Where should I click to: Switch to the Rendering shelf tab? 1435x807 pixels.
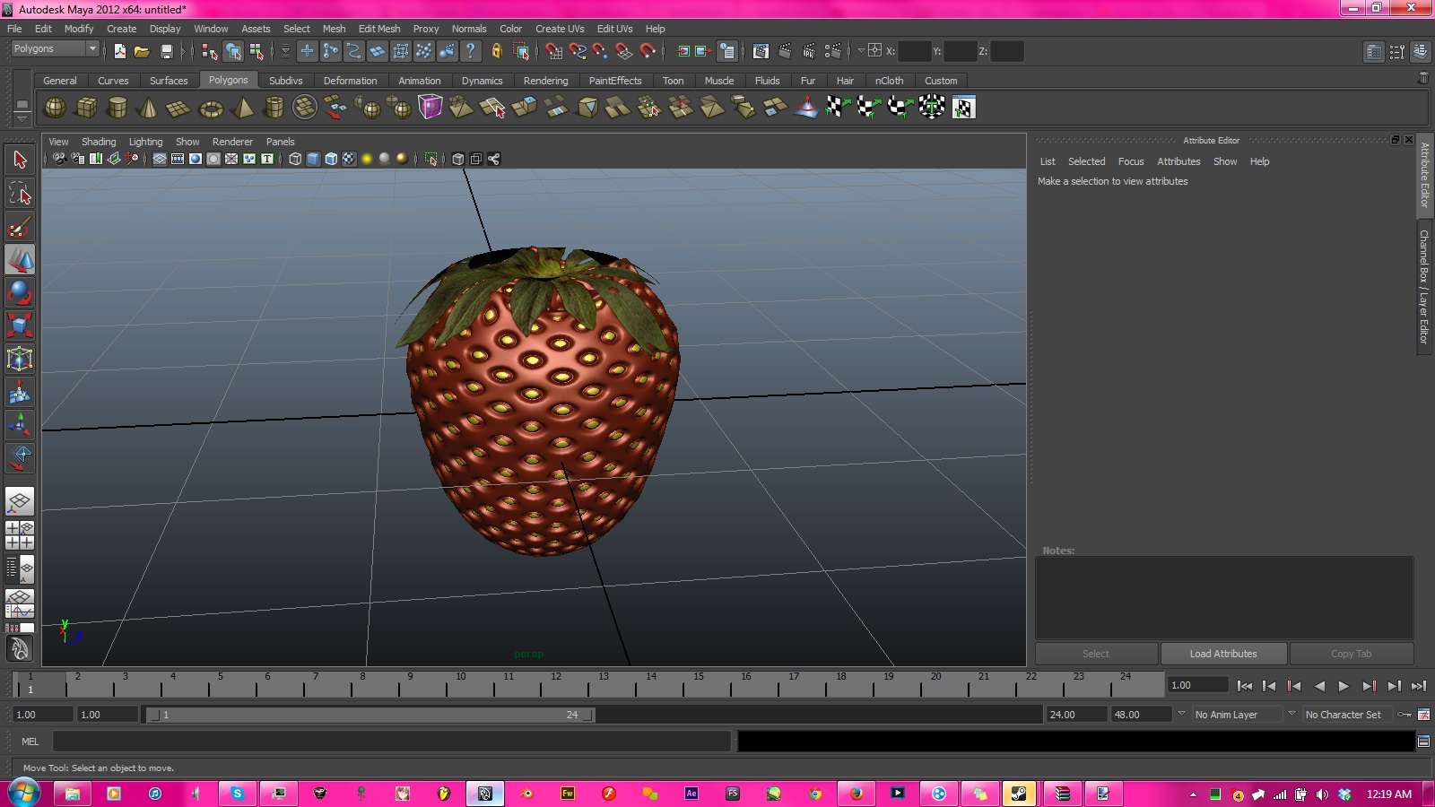[x=545, y=81]
